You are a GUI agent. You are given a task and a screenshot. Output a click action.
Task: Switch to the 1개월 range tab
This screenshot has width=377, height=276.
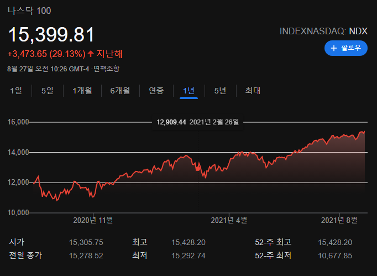coord(82,91)
